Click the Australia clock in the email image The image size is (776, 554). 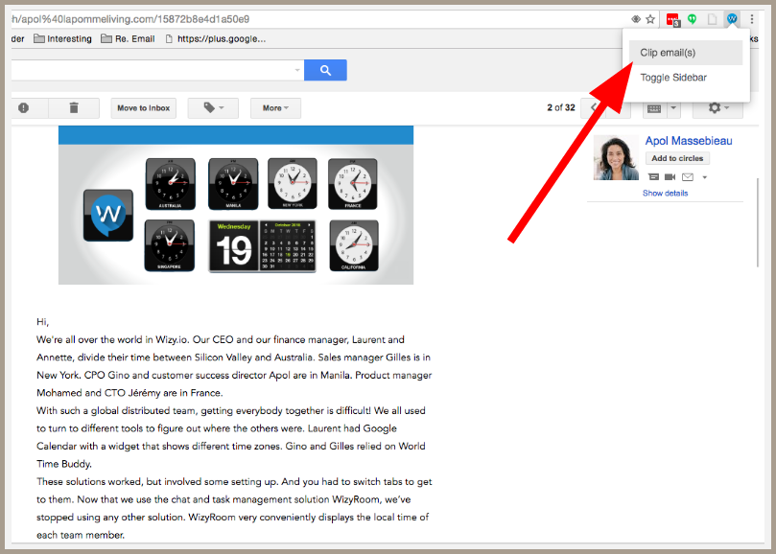click(x=170, y=184)
